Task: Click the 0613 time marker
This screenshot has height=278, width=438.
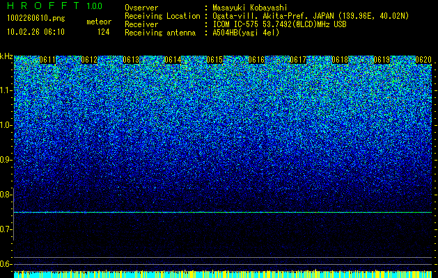Action: [x=131, y=60]
